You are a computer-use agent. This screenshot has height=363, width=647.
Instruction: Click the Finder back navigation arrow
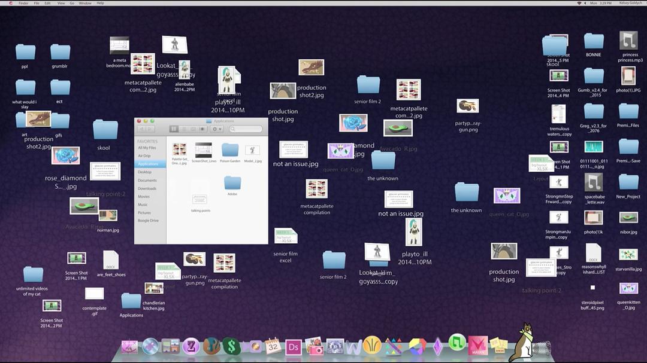click(x=142, y=129)
